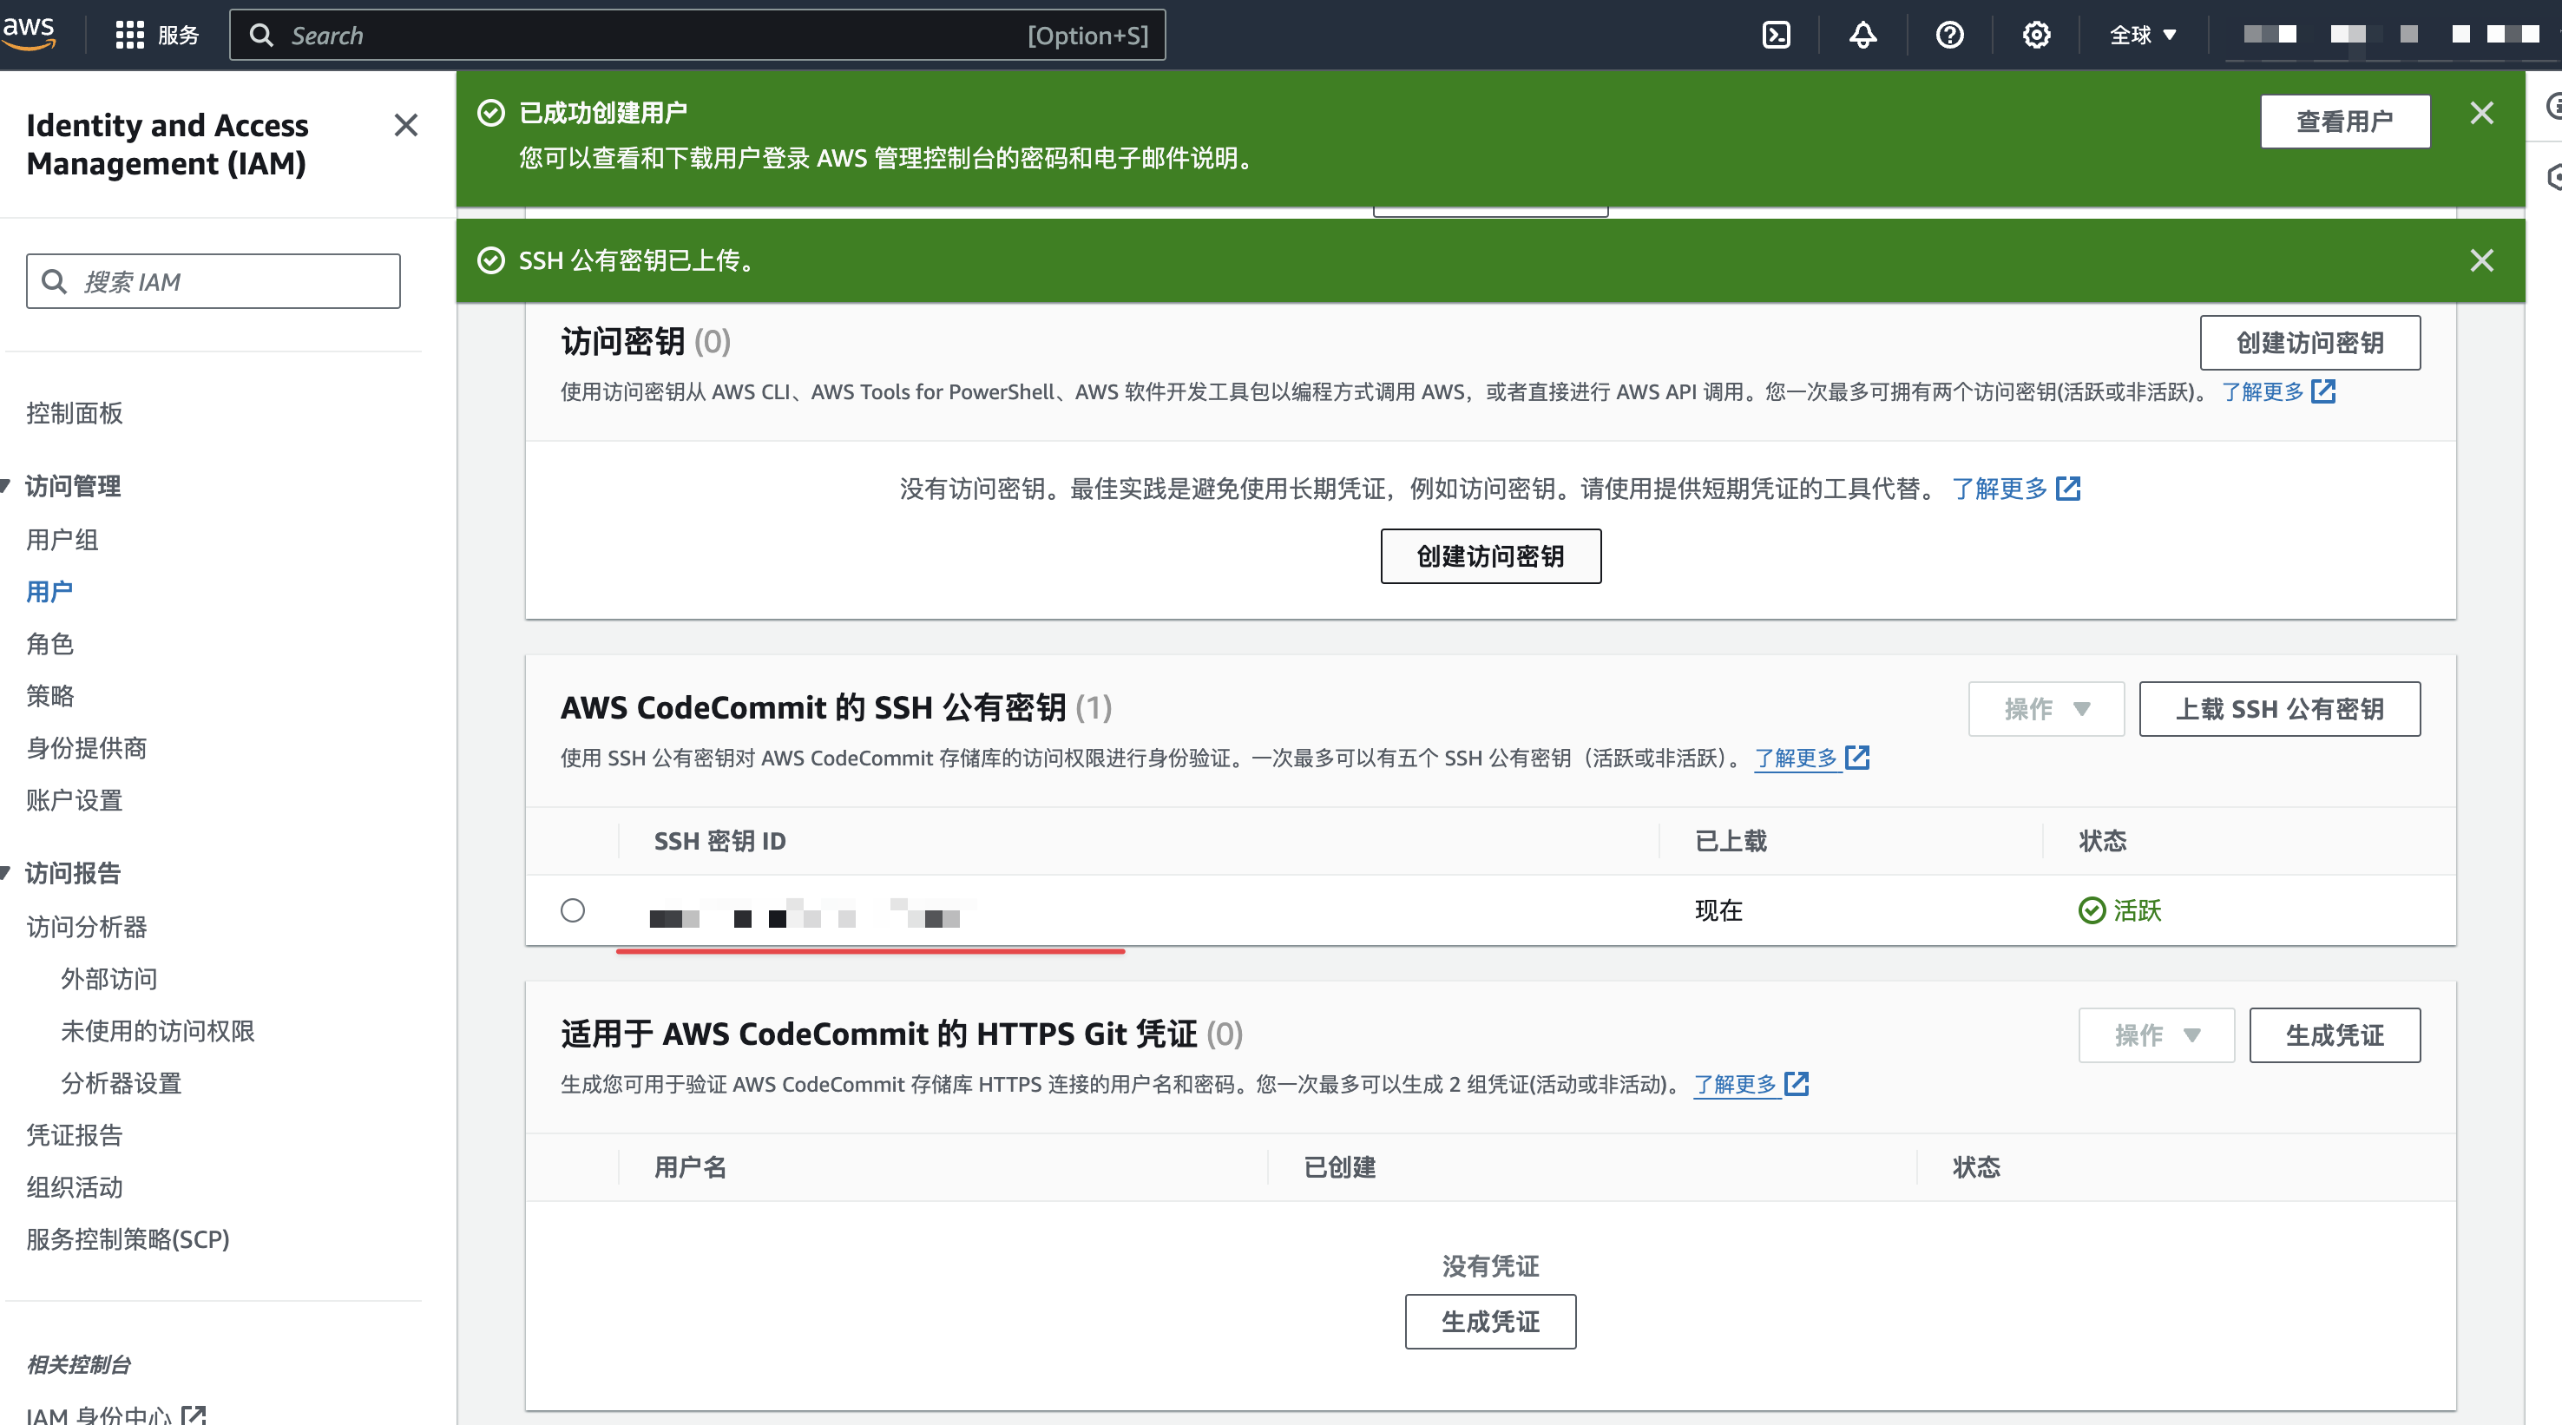Click the centered 创建访问密钥 button
The height and width of the screenshot is (1425, 2562).
tap(1490, 556)
